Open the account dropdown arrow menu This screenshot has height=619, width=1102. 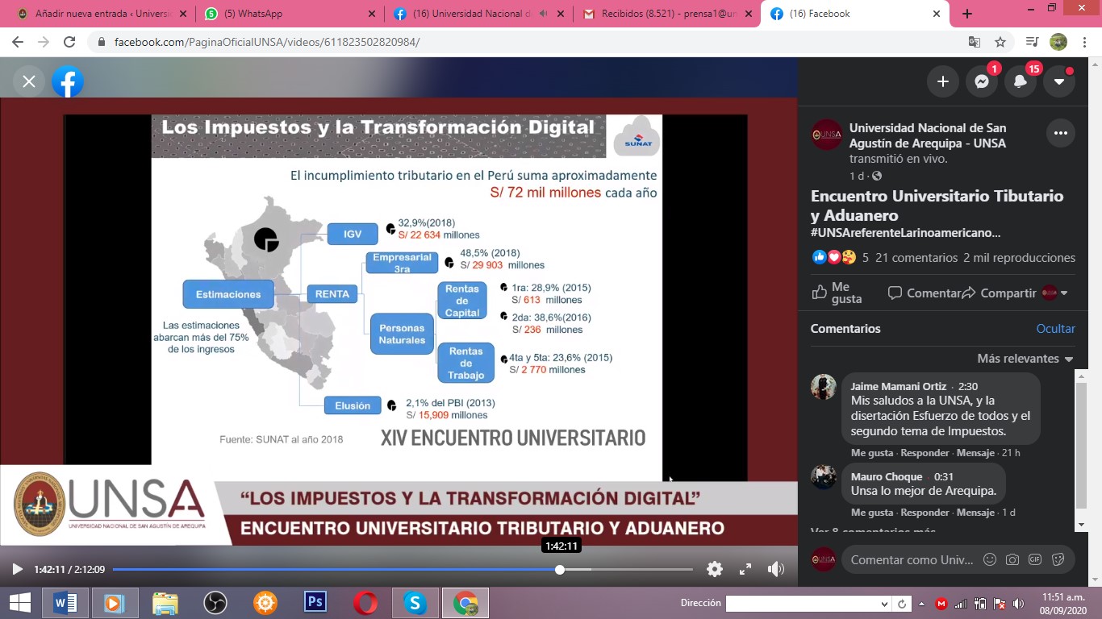coord(1059,81)
